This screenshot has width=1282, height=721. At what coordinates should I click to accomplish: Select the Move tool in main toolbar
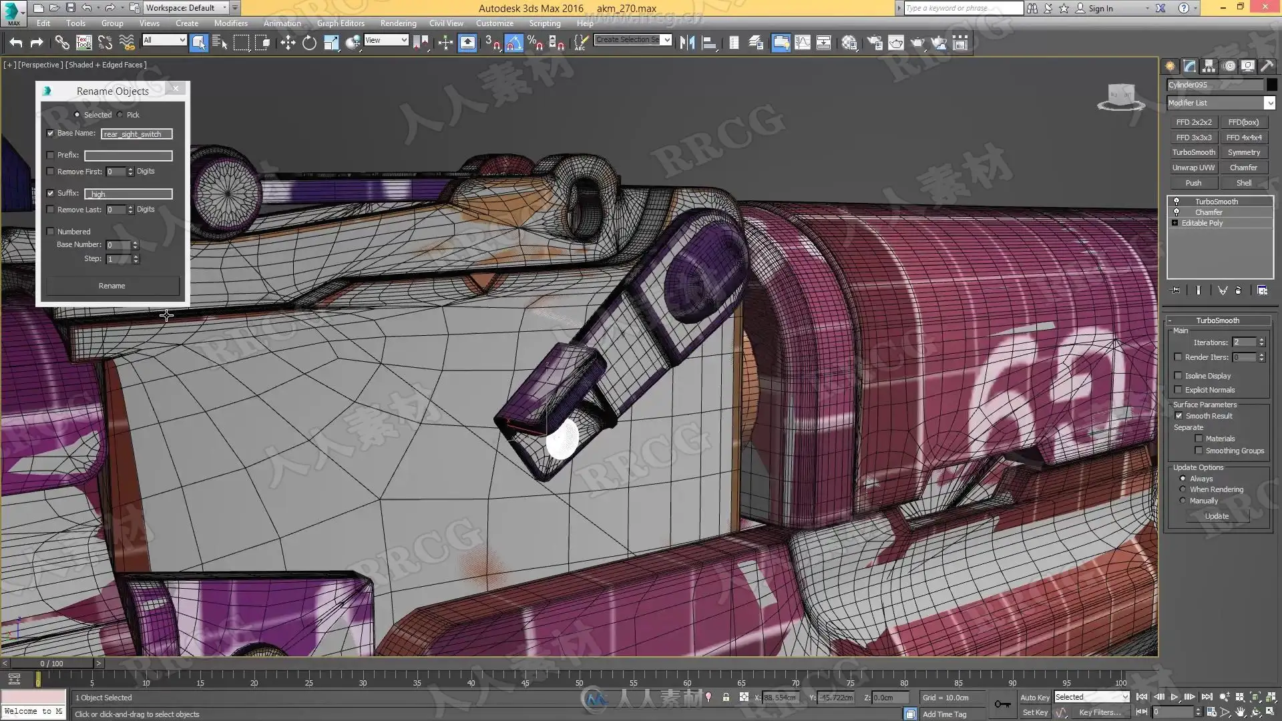[288, 43]
